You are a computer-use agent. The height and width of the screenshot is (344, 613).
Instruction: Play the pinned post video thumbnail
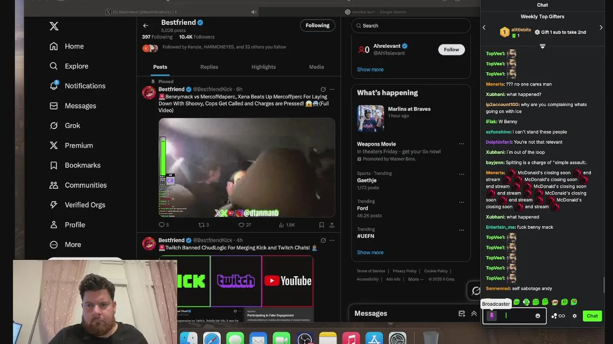click(x=247, y=168)
